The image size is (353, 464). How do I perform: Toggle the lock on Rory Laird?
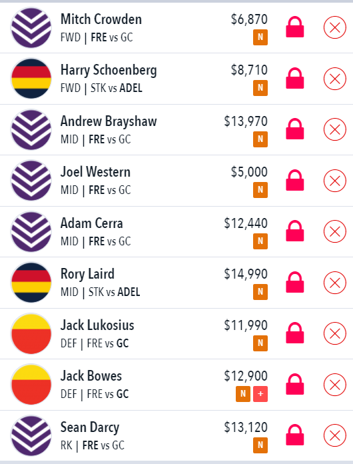[x=295, y=282]
